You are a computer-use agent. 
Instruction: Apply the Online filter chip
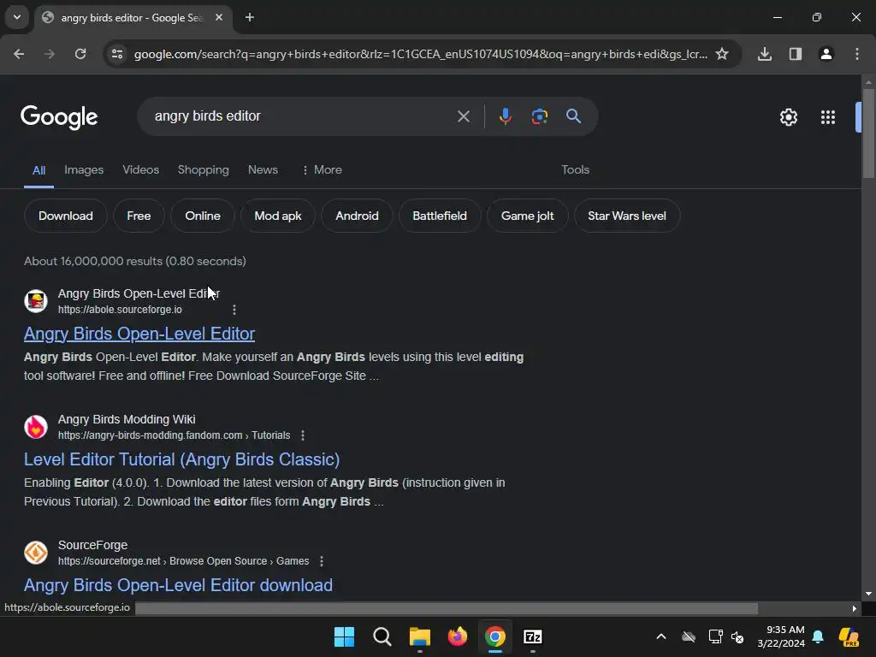202,216
